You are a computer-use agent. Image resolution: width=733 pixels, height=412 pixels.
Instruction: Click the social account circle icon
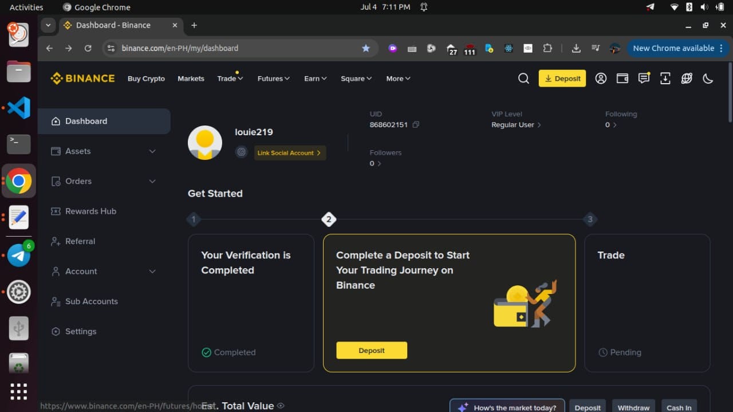click(x=242, y=152)
